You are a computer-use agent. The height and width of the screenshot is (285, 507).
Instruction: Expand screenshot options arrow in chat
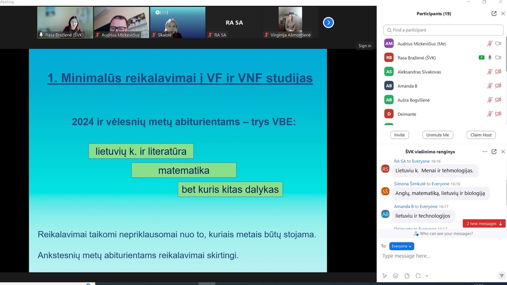(x=427, y=276)
